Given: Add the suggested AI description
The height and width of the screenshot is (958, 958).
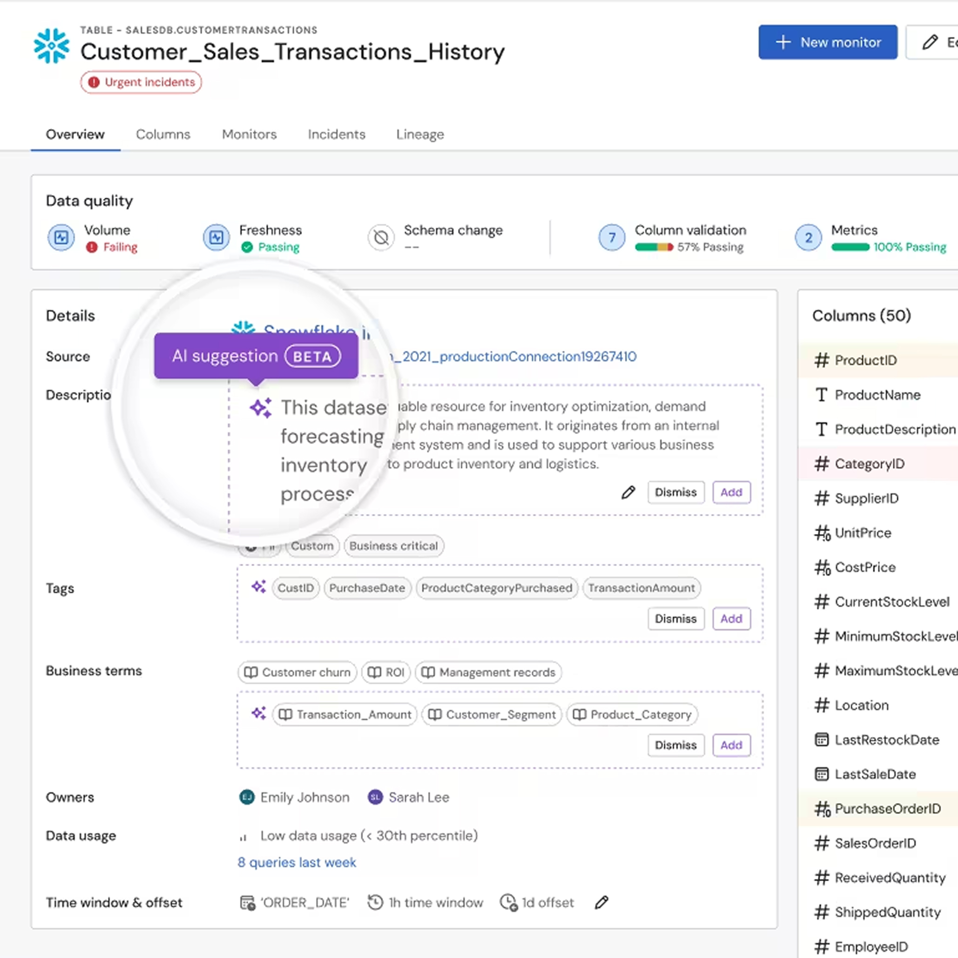Looking at the screenshot, I should [731, 492].
